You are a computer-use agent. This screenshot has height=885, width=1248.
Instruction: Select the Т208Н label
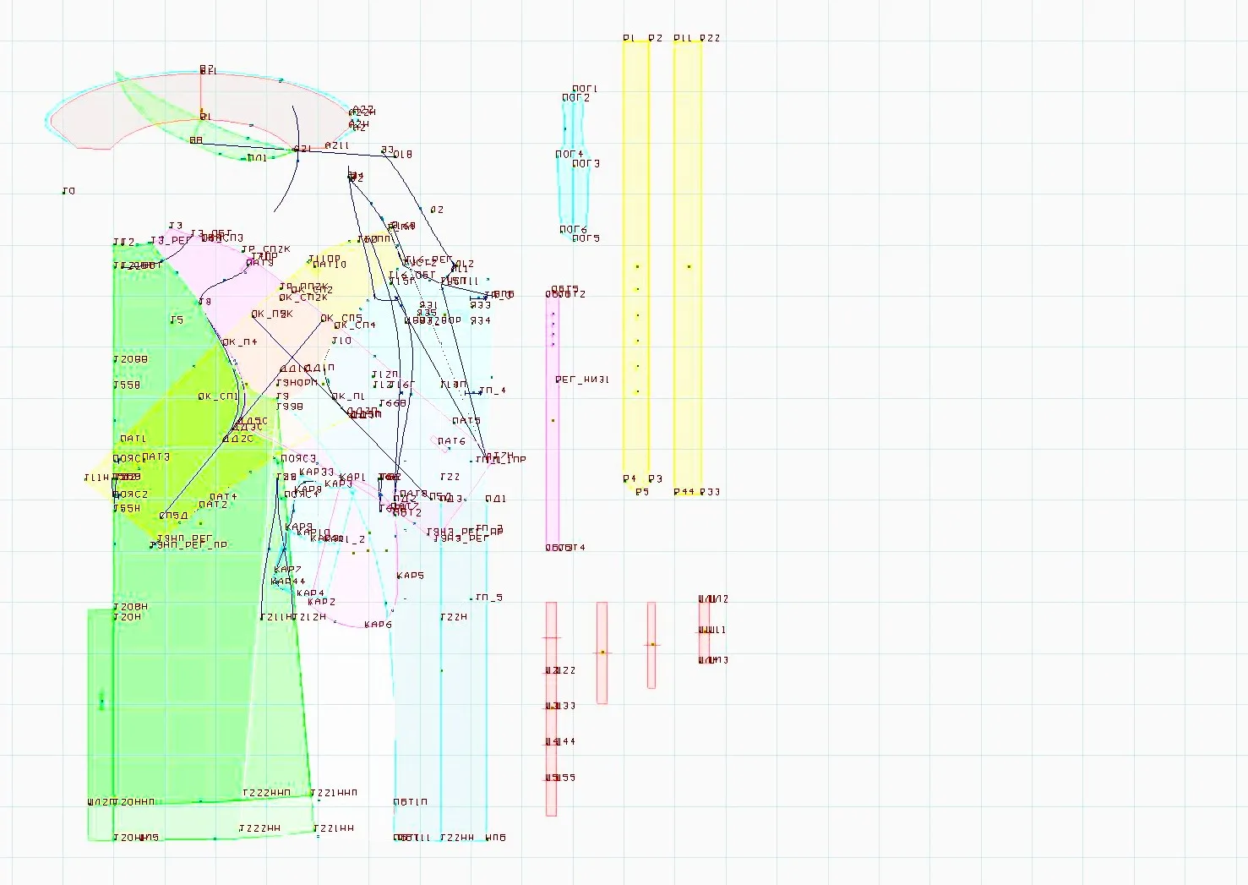(x=130, y=607)
